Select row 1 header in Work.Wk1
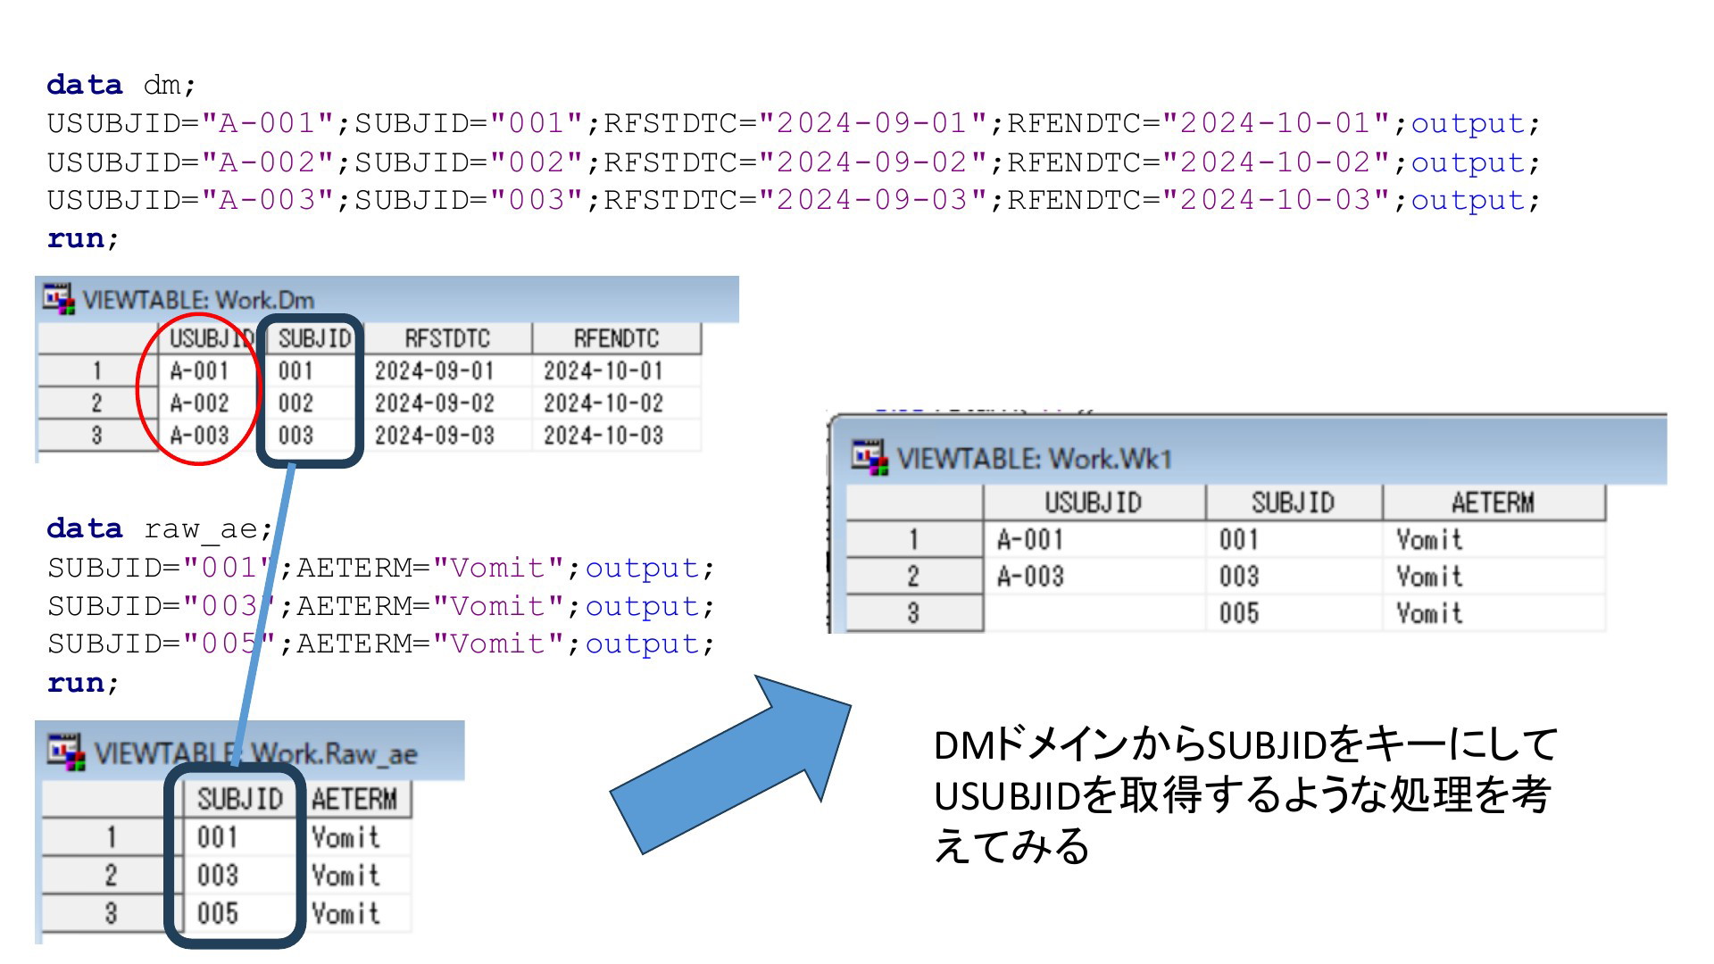The width and height of the screenshot is (1714, 964). coord(914,539)
